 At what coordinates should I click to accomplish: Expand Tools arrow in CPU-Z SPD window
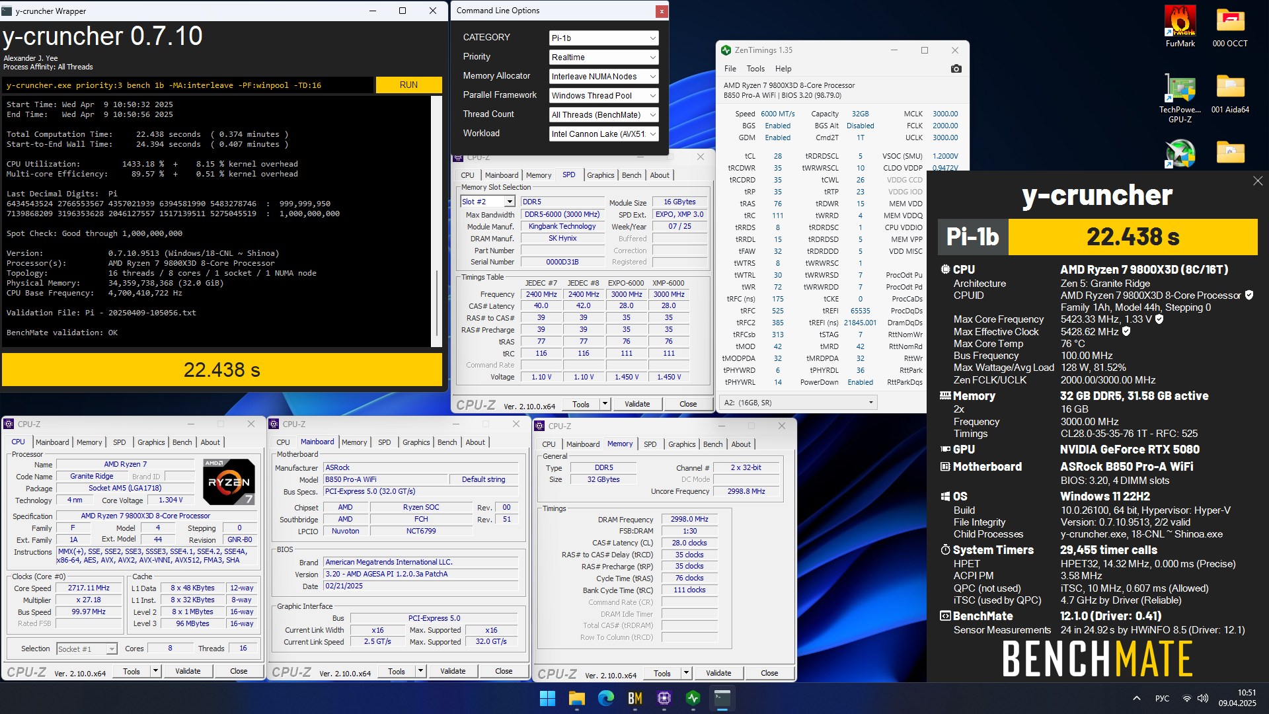click(604, 404)
